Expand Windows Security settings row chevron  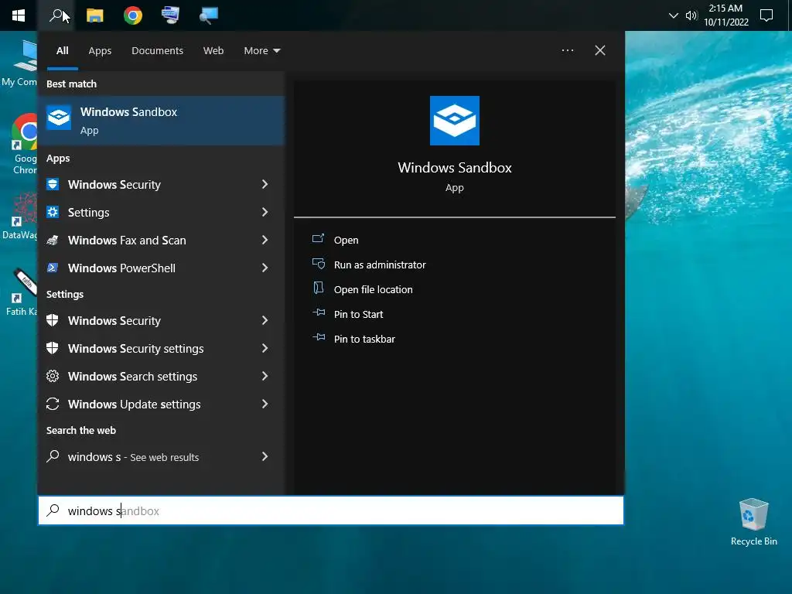pos(265,348)
